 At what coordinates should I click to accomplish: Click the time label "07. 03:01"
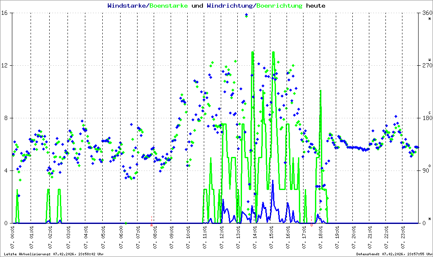(x=68, y=237)
